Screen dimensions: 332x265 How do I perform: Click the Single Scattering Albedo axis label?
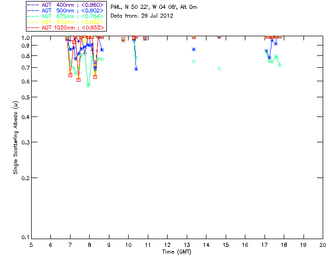(x=16, y=138)
